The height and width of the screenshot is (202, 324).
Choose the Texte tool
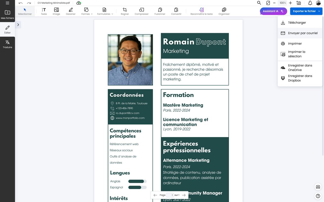point(44,11)
